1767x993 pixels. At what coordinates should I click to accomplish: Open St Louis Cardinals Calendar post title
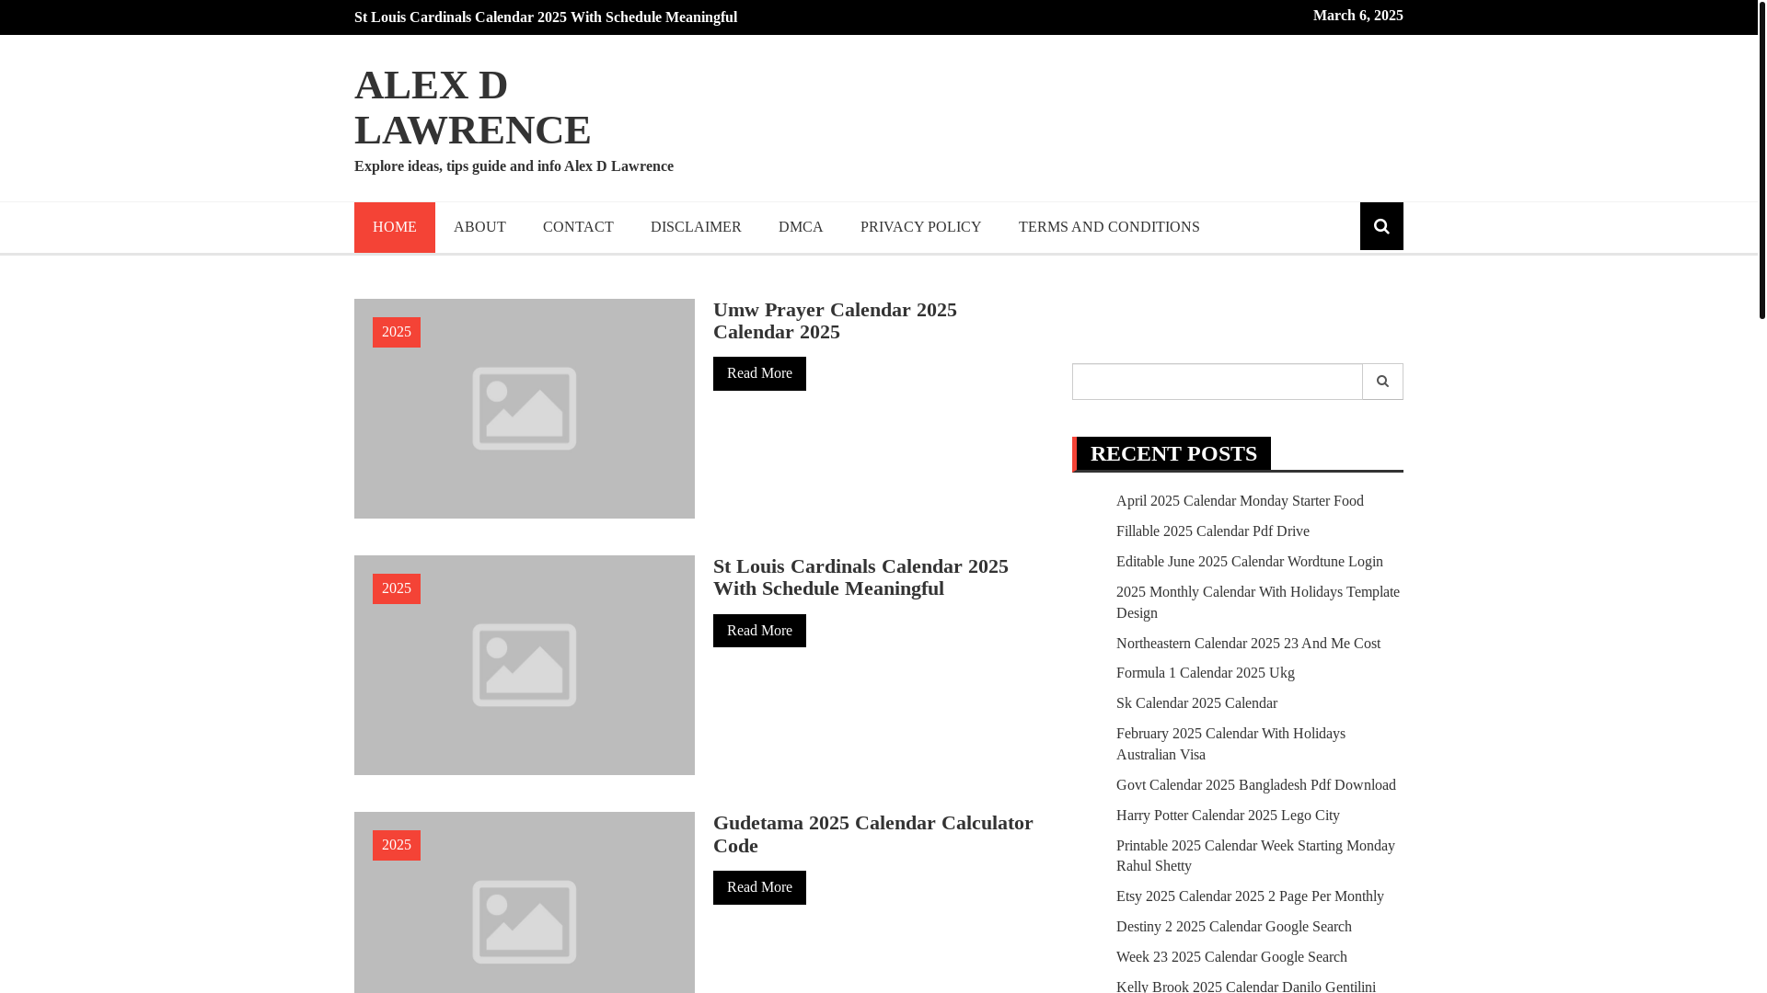click(x=860, y=577)
